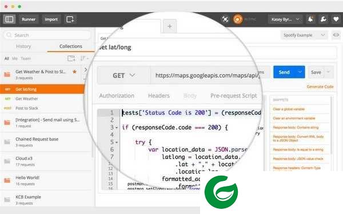This screenshot has width=343, height=214.
Task: Switch to the History tab
Action: pyautogui.click(x=23, y=46)
